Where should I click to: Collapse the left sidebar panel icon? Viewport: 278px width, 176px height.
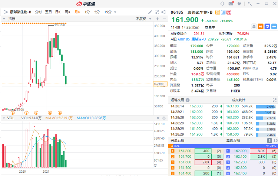click(6, 12)
